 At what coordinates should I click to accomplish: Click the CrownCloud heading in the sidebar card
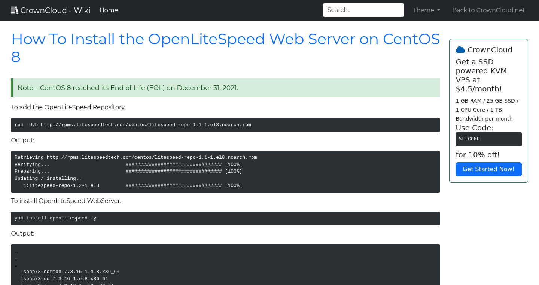490,49
